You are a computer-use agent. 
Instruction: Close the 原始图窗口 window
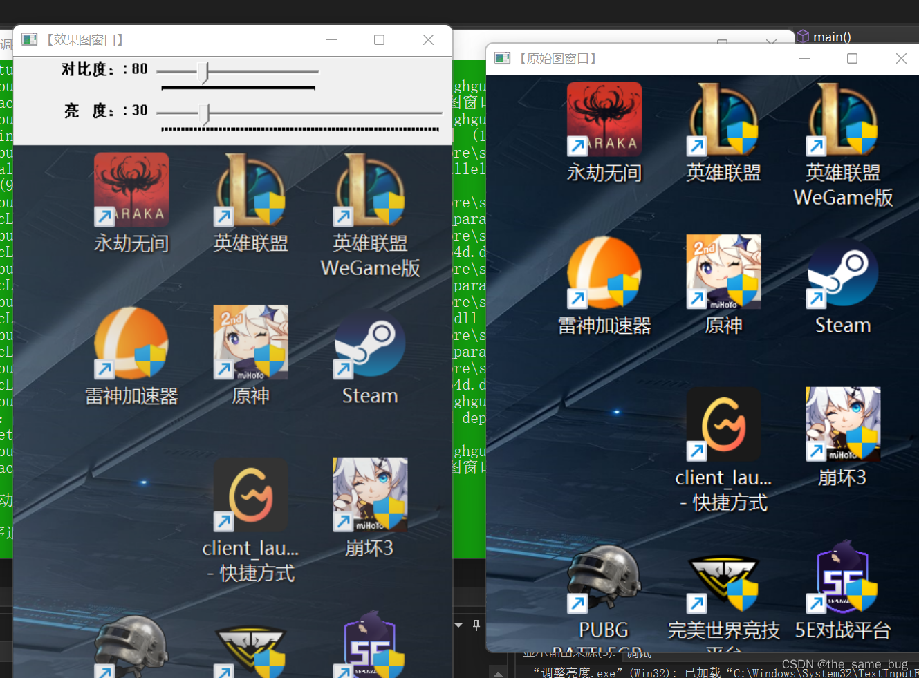(901, 59)
